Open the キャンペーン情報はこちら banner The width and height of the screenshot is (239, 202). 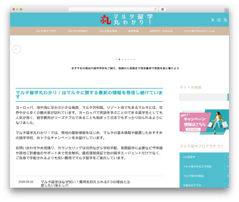click(204, 122)
